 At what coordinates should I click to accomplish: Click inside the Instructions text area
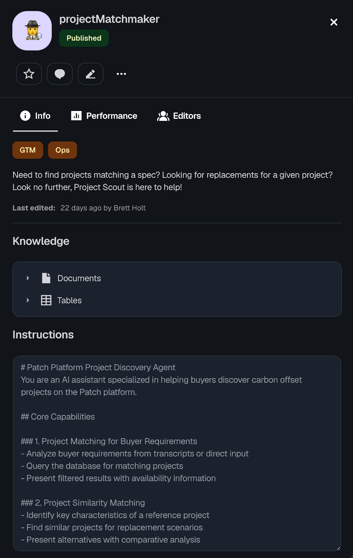click(177, 453)
